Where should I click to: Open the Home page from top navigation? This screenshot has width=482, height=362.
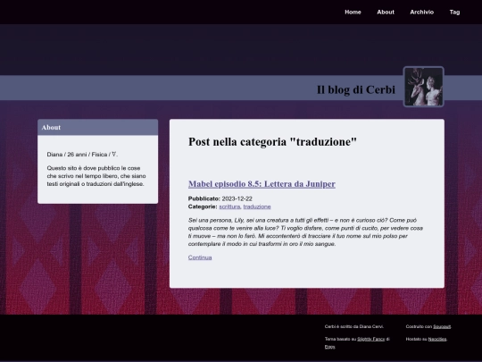353,12
